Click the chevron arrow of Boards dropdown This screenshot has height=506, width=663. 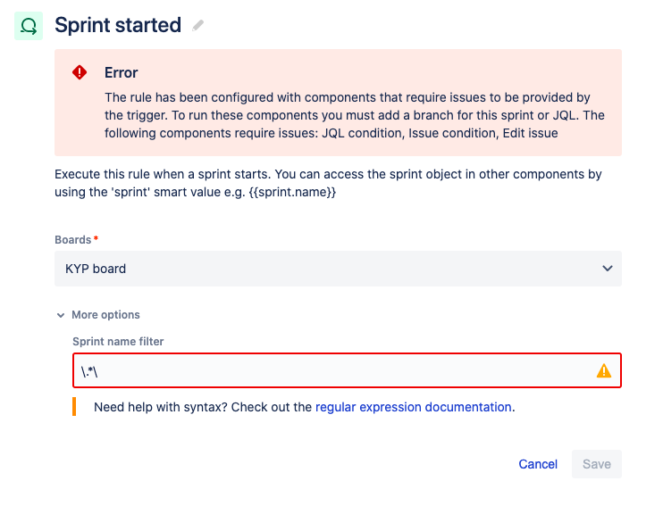(608, 269)
